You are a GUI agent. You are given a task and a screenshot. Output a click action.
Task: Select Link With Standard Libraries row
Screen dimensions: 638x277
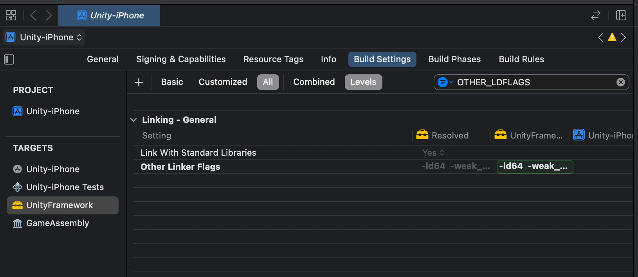383,153
